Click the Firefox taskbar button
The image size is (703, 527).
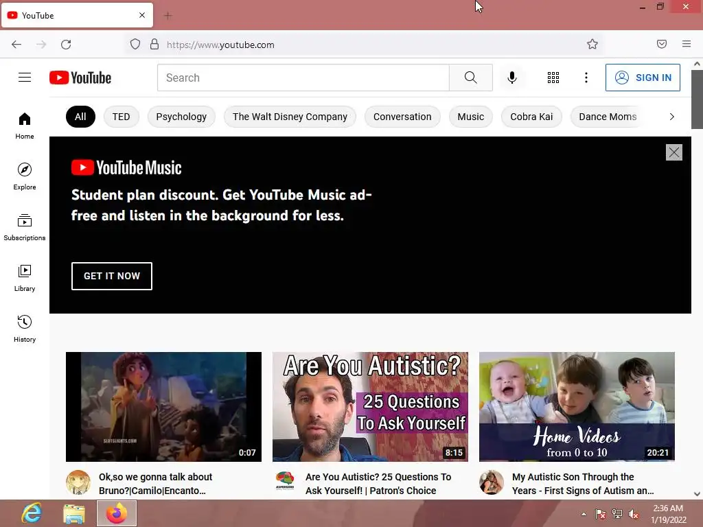117,513
